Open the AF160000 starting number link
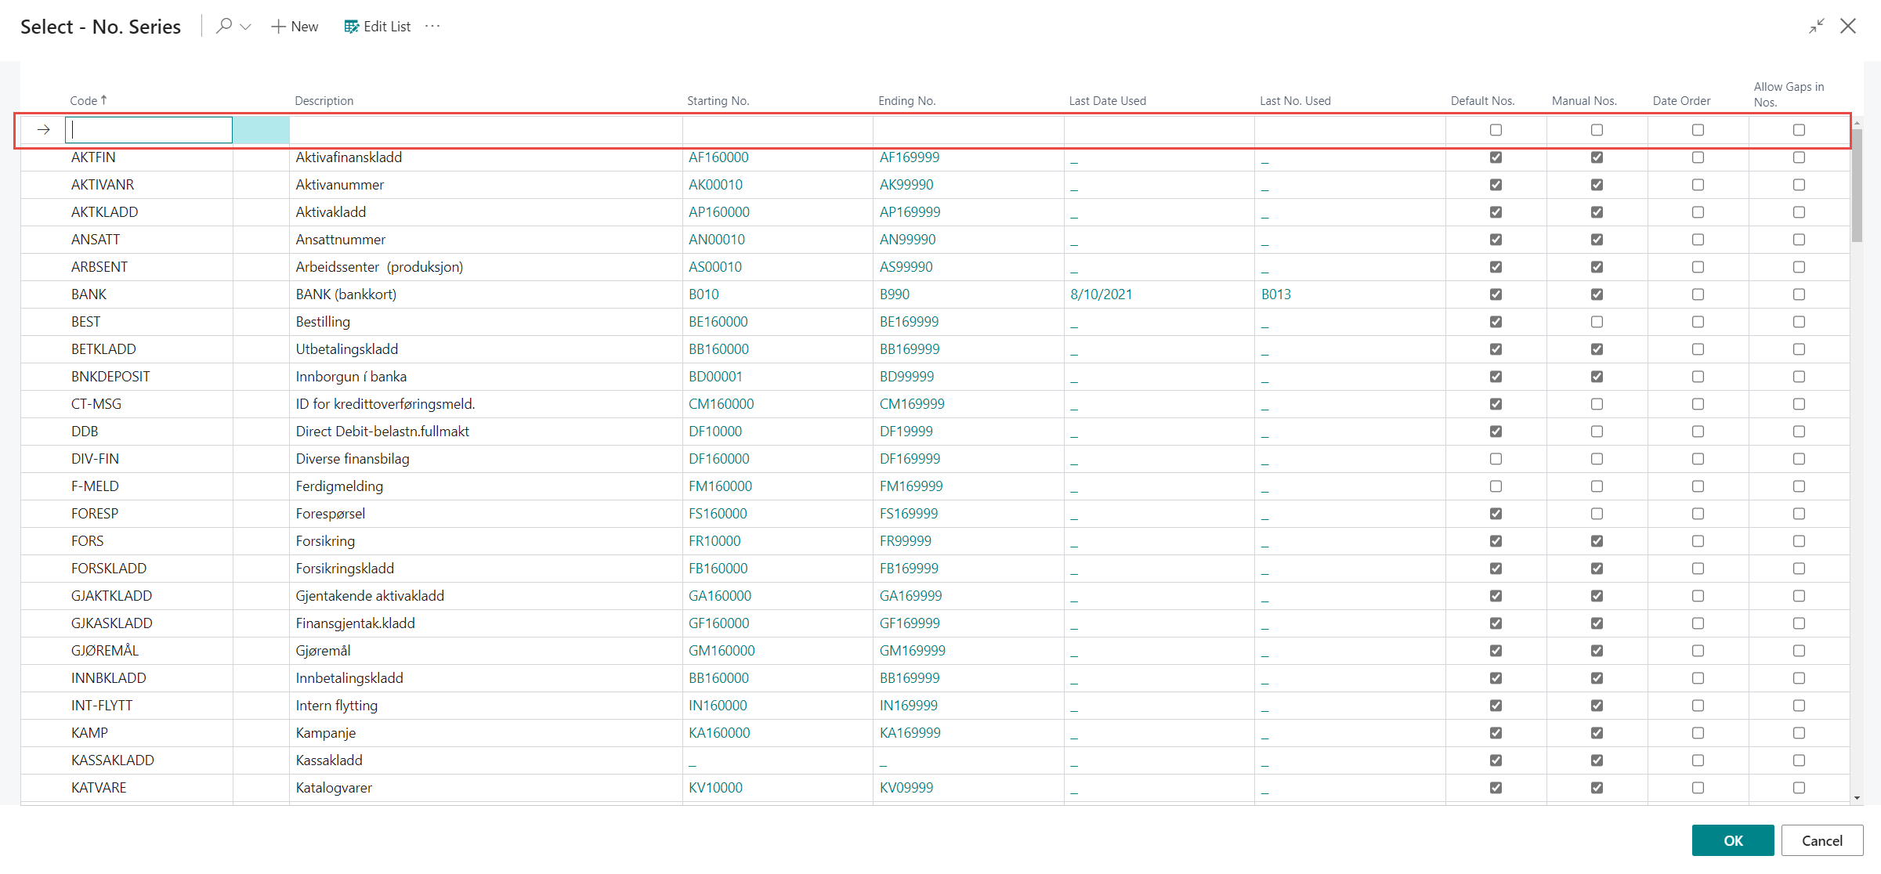 (x=718, y=157)
